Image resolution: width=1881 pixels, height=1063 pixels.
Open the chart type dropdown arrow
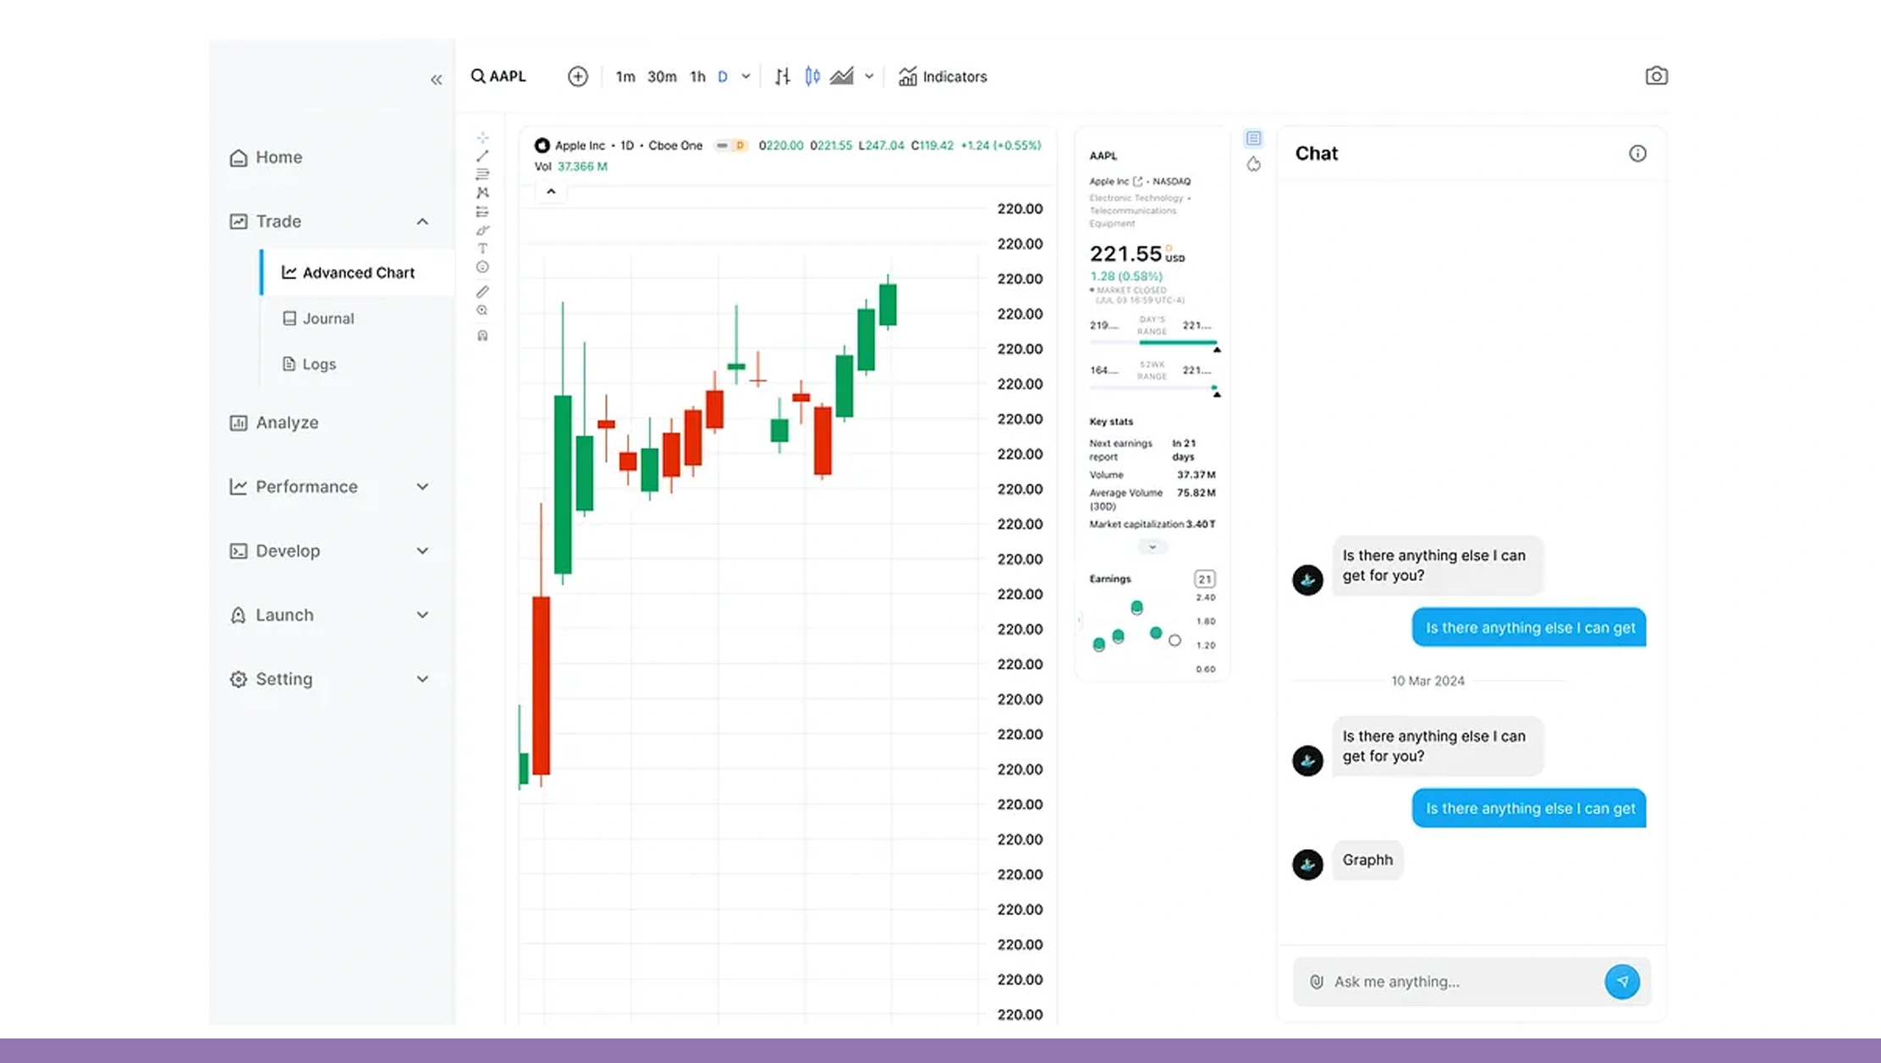click(x=870, y=76)
